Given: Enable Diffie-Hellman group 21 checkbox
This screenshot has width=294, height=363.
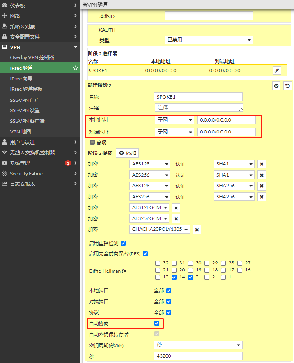Looking at the screenshot, I should pos(158,270).
